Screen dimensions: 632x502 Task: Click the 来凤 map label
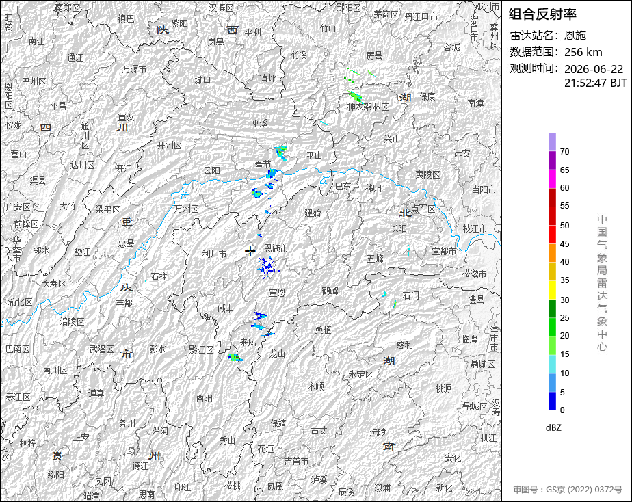248,342
